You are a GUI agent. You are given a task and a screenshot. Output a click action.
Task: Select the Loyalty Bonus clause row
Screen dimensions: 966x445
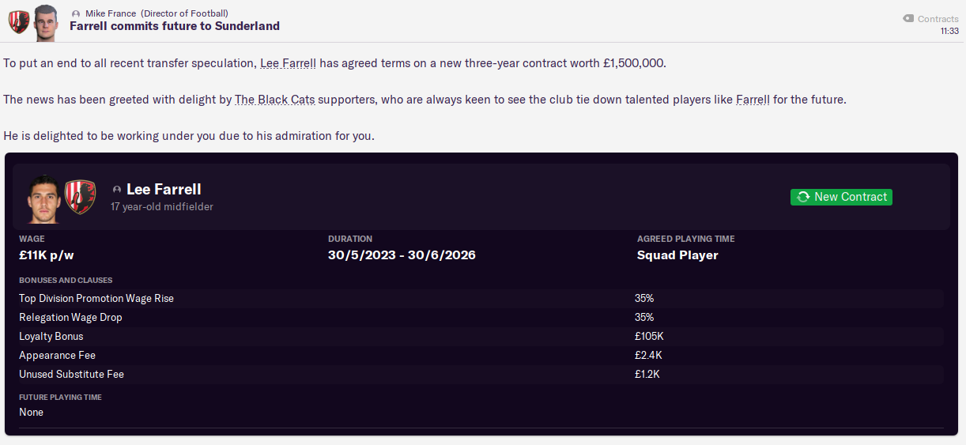pyautogui.click(x=481, y=337)
